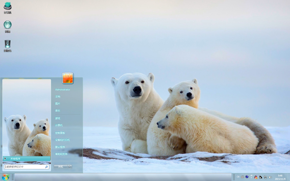Click the flower user account picture
The height and width of the screenshot is (181, 290).
click(x=68, y=78)
